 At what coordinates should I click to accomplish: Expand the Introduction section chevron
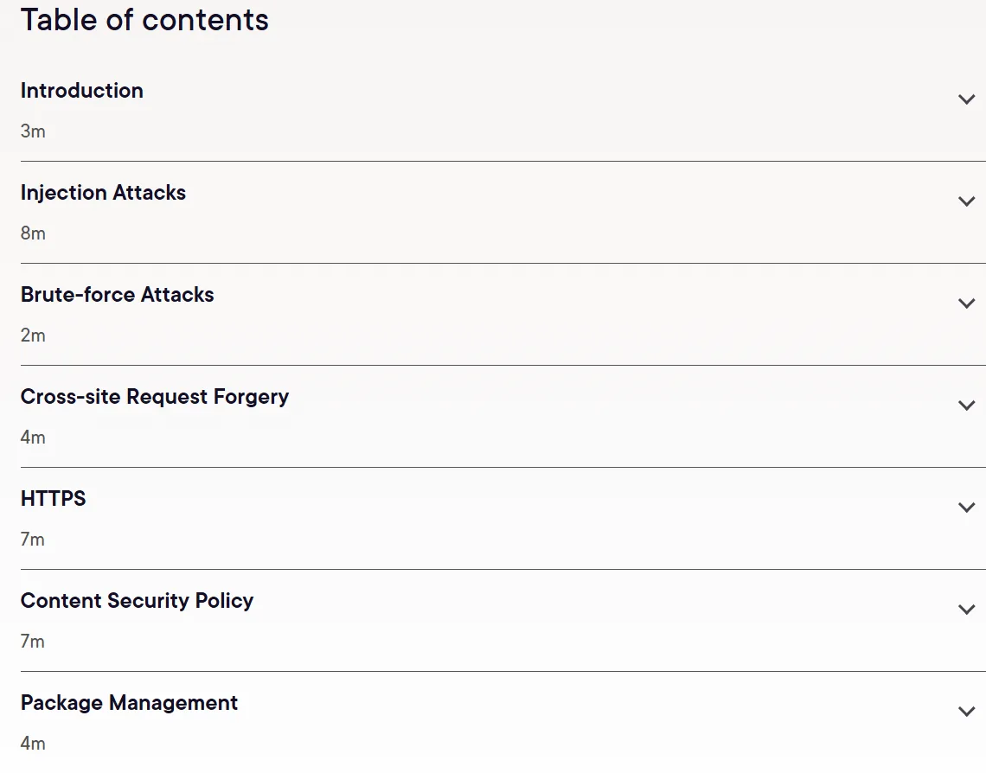966,99
